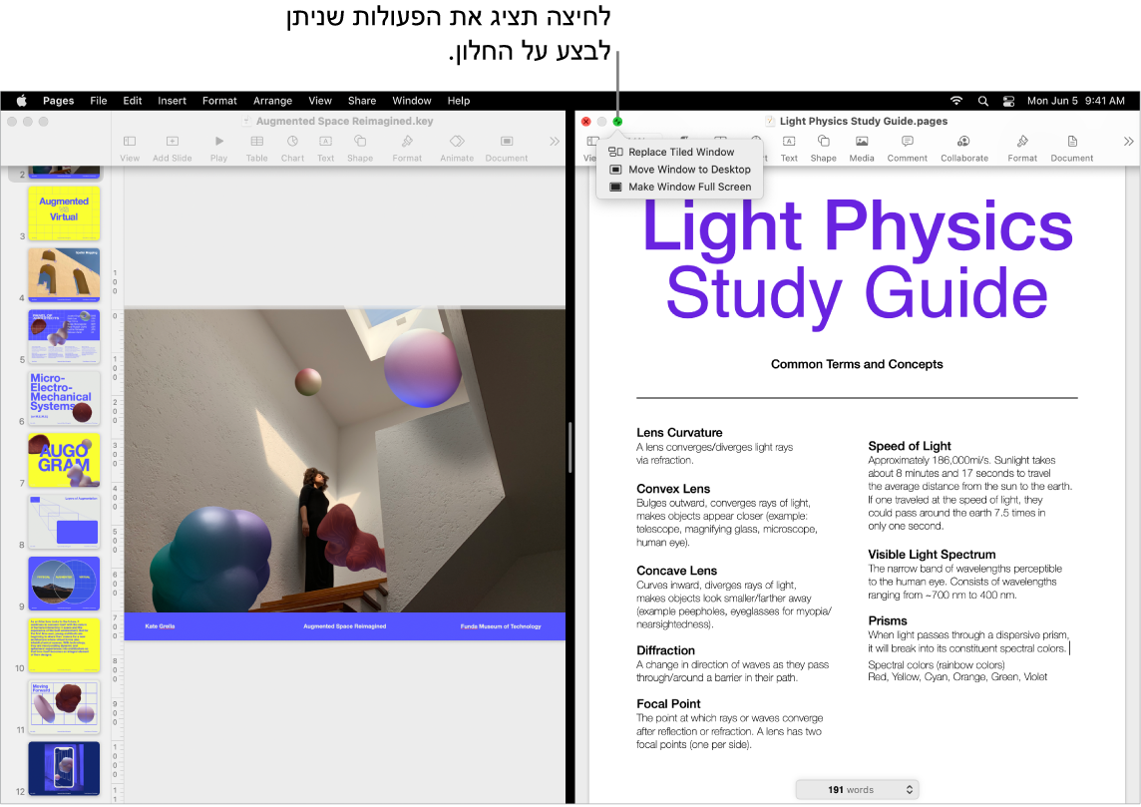Open the word count dropdown showing 191 words
The height and width of the screenshot is (807, 1141).
tap(857, 789)
